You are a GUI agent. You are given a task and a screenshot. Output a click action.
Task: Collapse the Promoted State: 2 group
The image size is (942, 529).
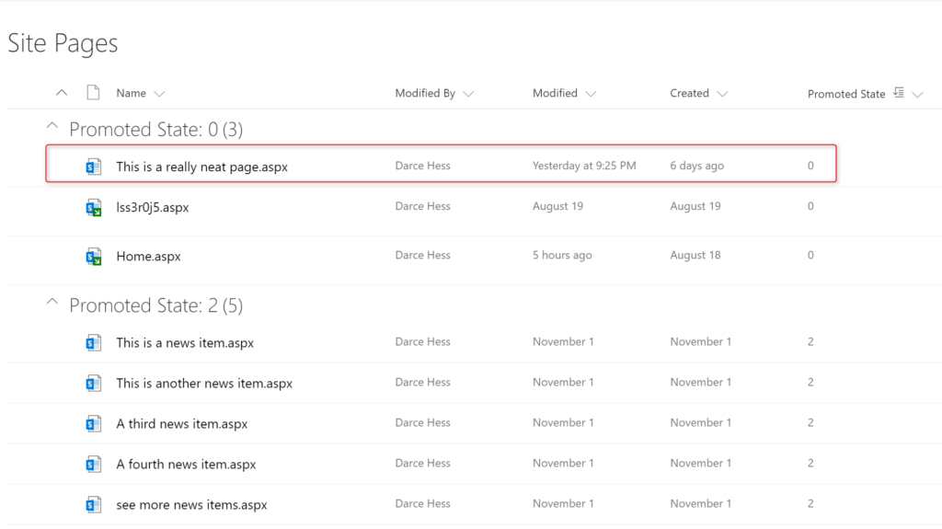click(x=52, y=303)
